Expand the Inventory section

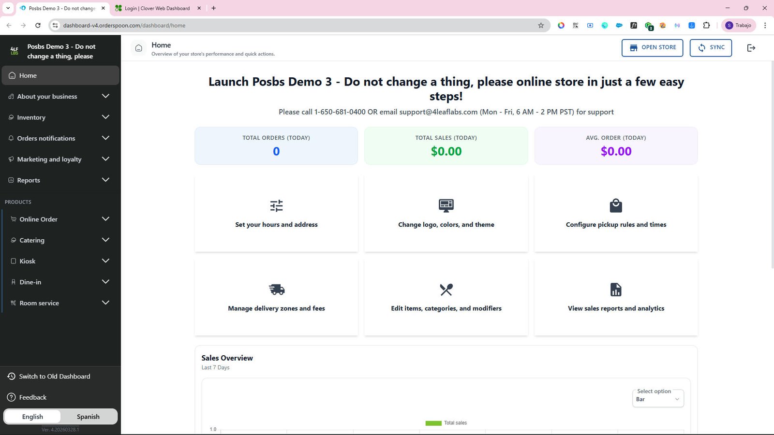pyautogui.click(x=60, y=117)
